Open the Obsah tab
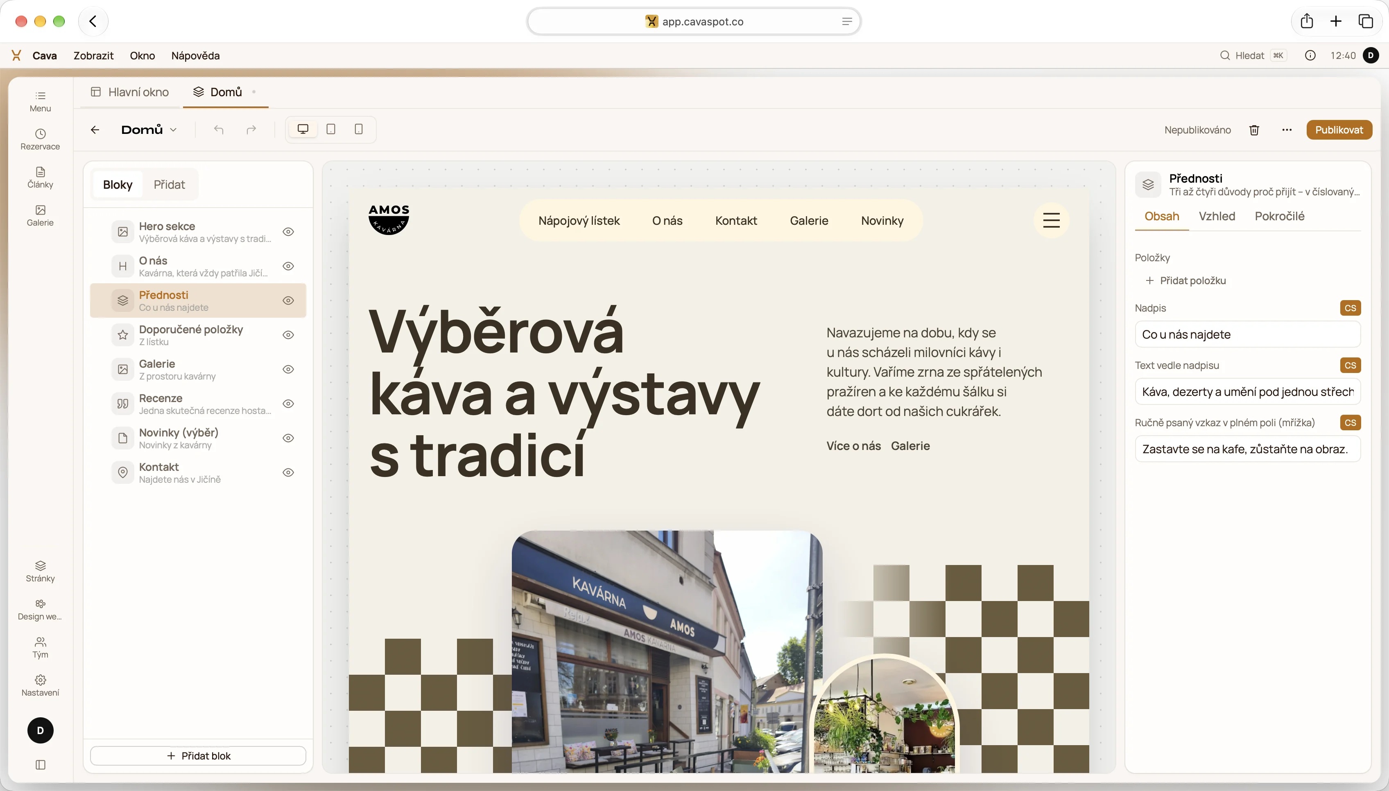Viewport: 1389px width, 791px height. click(x=1161, y=216)
